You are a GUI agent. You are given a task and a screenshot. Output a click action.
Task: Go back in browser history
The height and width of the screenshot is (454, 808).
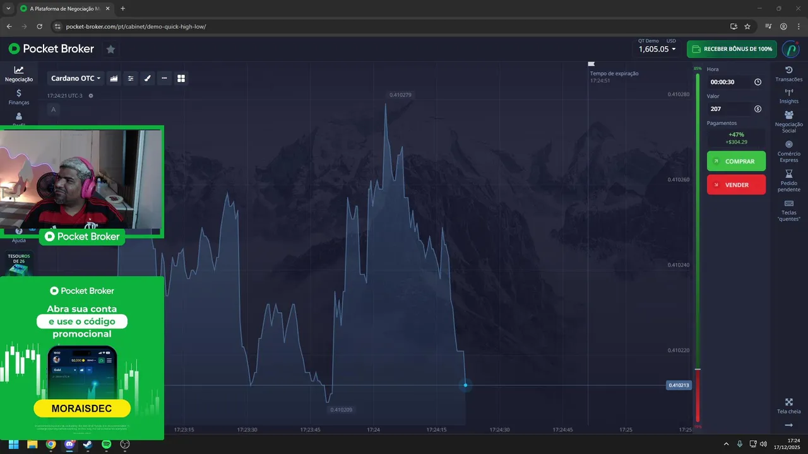click(9, 26)
